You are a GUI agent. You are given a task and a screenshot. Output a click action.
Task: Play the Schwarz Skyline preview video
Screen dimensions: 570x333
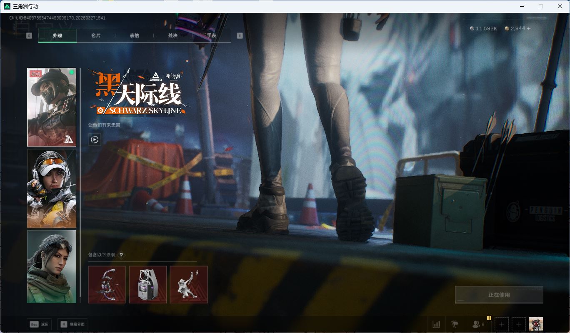[95, 140]
